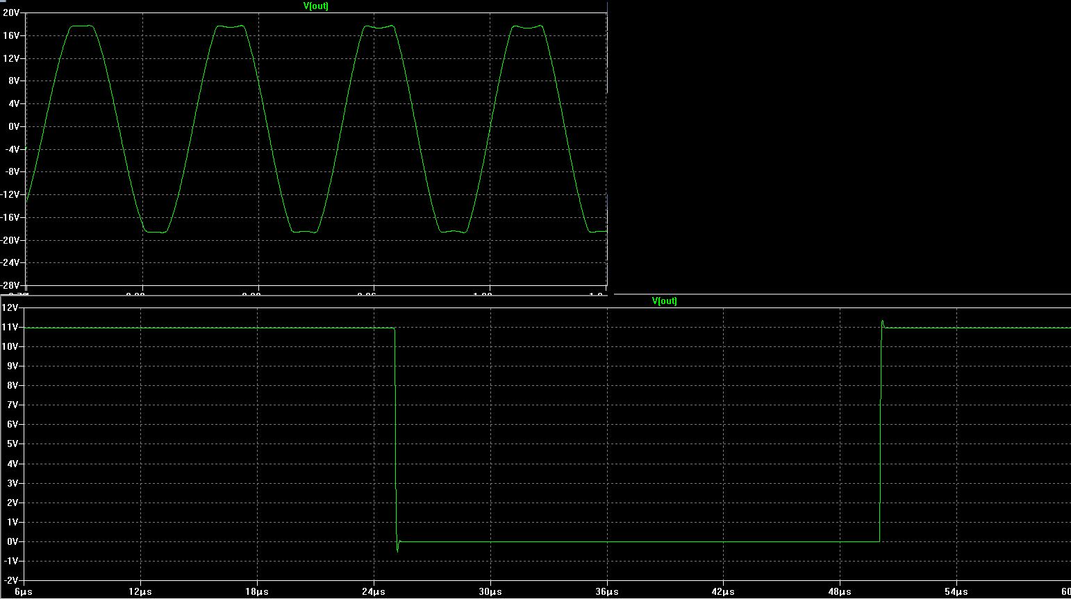1071x599 pixels.
Task: Click the 4V label on the lower plot axis
Action: click(x=13, y=464)
